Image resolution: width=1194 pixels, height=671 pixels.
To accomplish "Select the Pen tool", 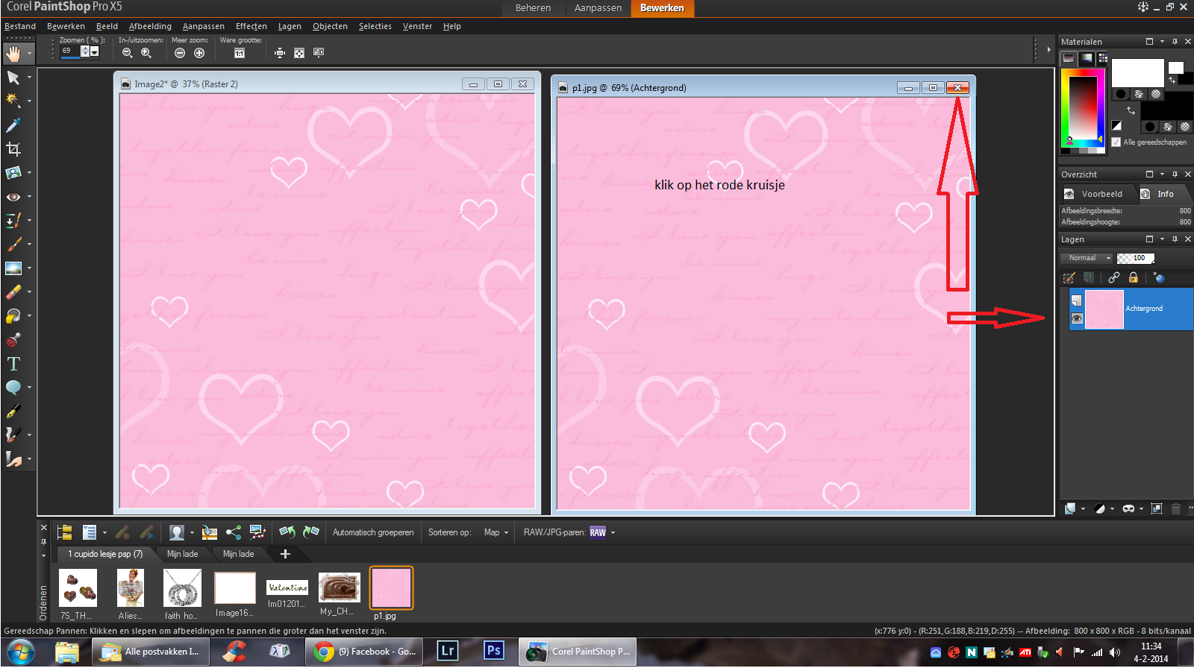I will click(x=13, y=412).
